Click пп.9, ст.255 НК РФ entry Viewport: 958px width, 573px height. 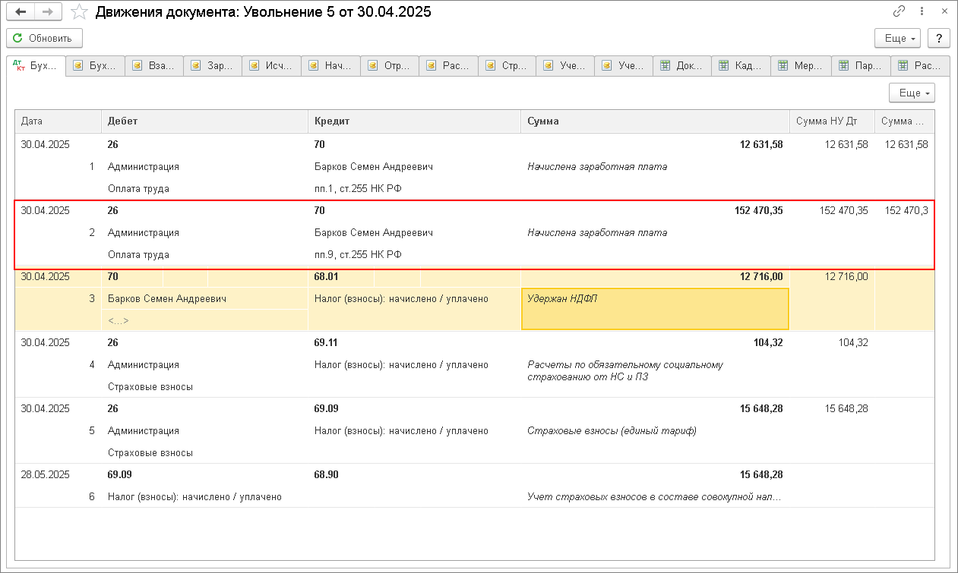click(x=357, y=254)
